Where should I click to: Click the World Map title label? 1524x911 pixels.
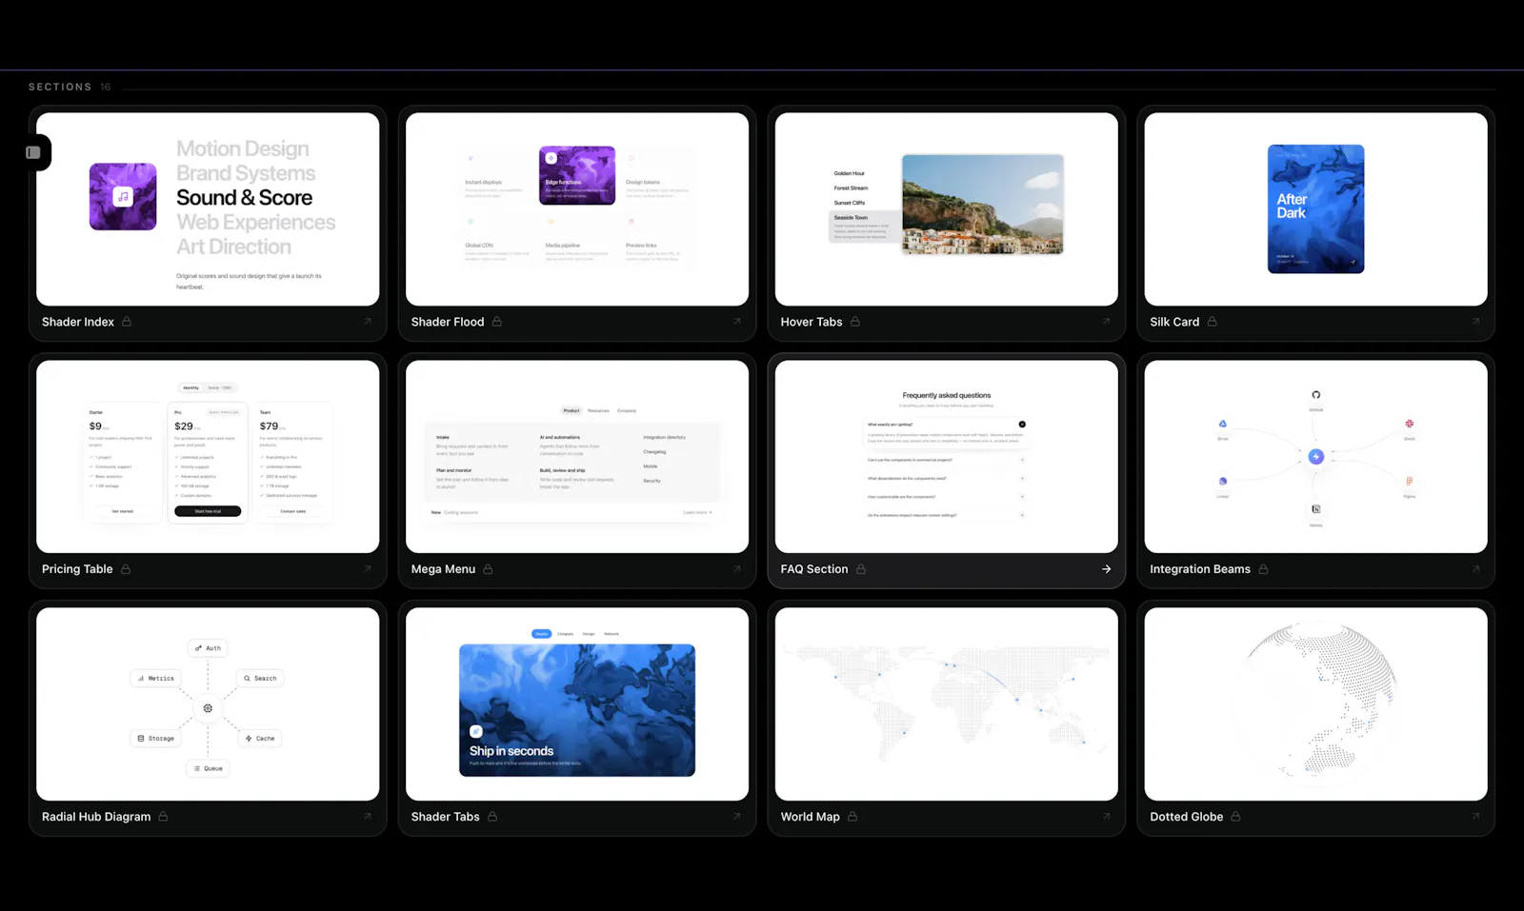tap(811, 817)
